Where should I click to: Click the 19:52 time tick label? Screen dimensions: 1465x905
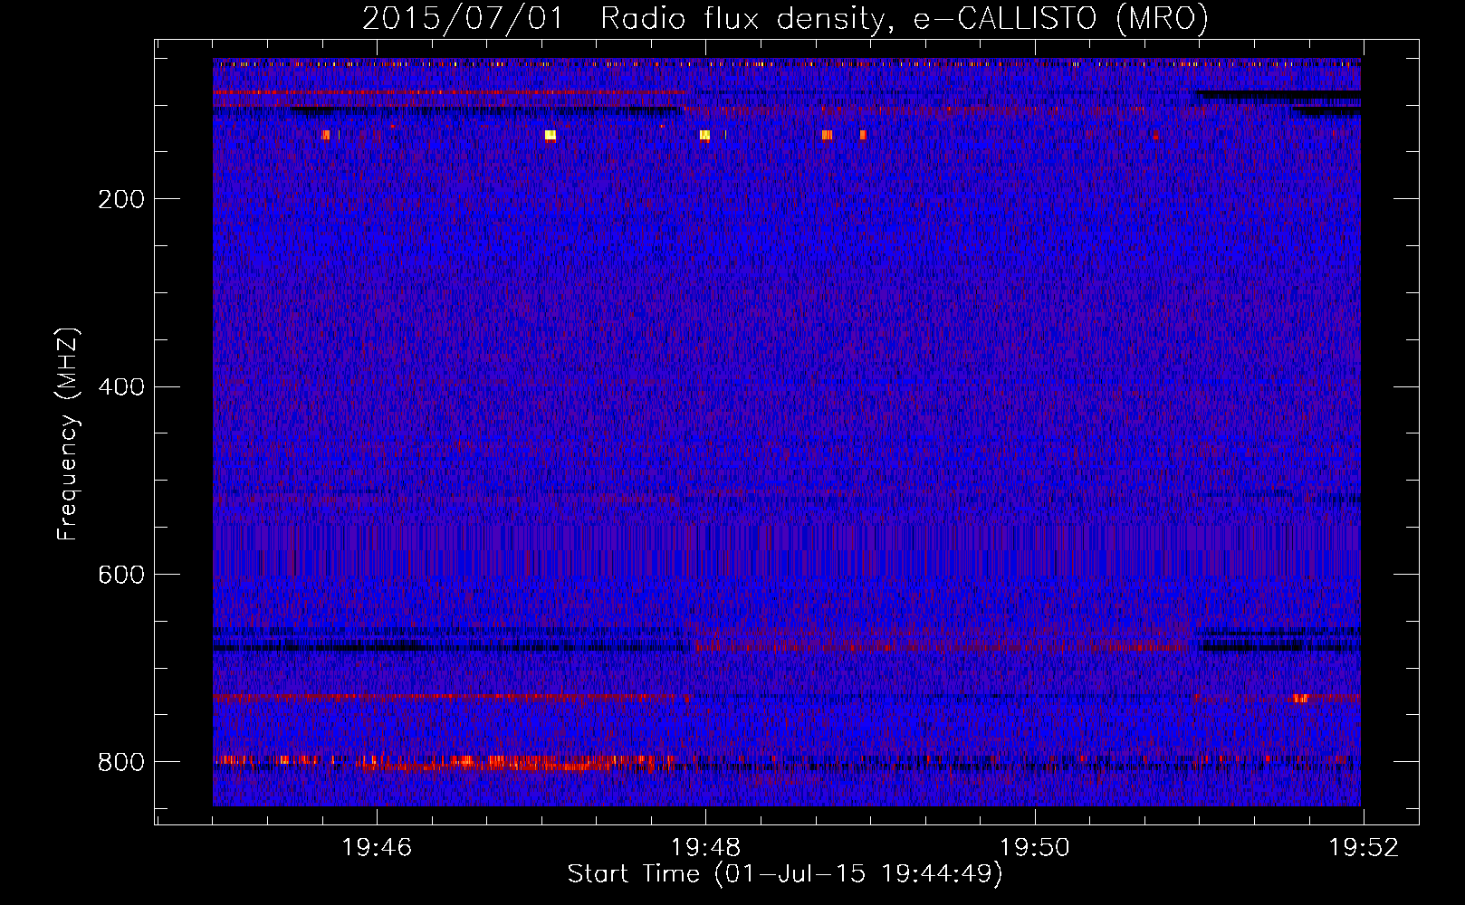[1364, 847]
